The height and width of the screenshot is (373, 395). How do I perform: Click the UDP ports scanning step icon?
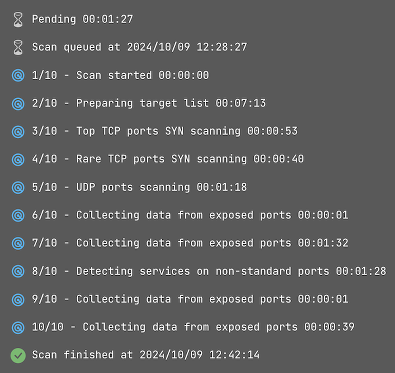coord(17,187)
